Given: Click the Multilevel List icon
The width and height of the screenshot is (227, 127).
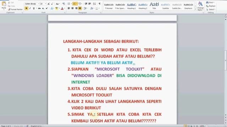Looking at the screenshot, I should coord(80,4).
